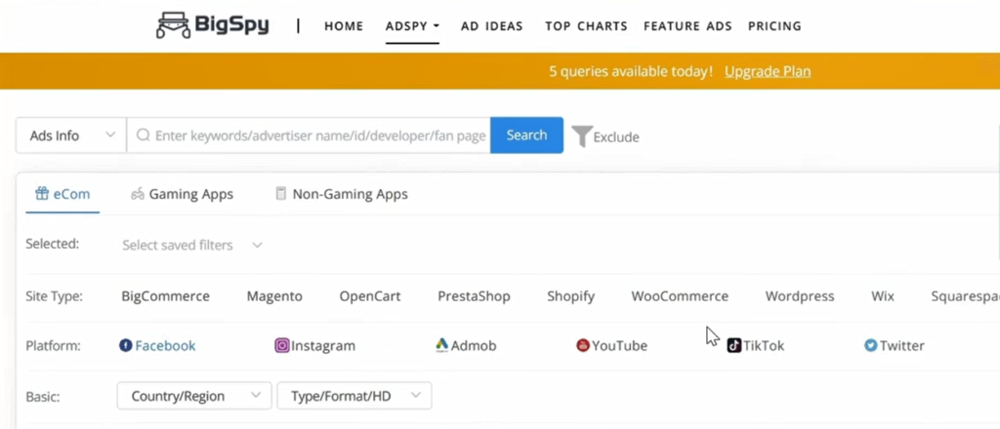Viewport: 1000px width, 429px height.
Task: Select Wix site type
Action: coord(883,296)
